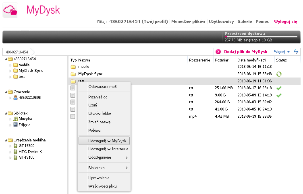303x194 pixels.
Task: Click the pink arrow icon beside Dodaj plik
Action: click(x=218, y=52)
